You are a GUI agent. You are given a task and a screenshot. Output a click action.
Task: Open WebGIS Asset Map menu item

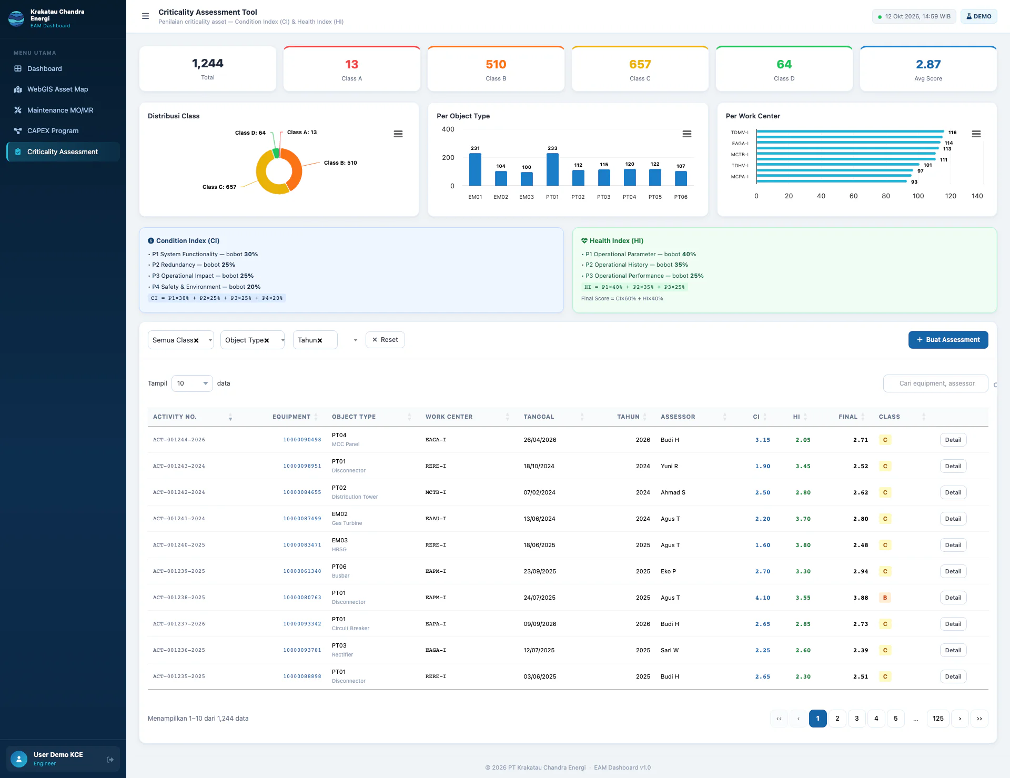(63, 89)
